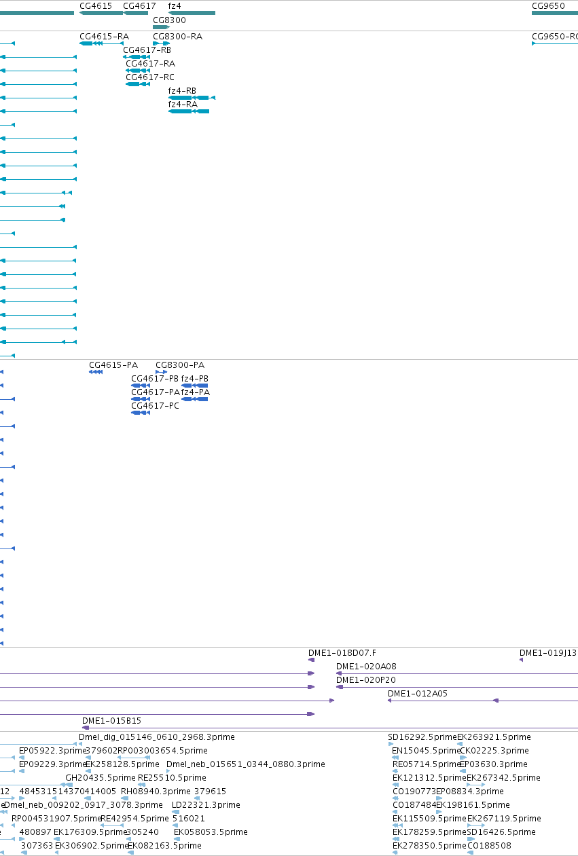Select the EK082163.5prime EST
578x856 pixels.
pos(130,853)
